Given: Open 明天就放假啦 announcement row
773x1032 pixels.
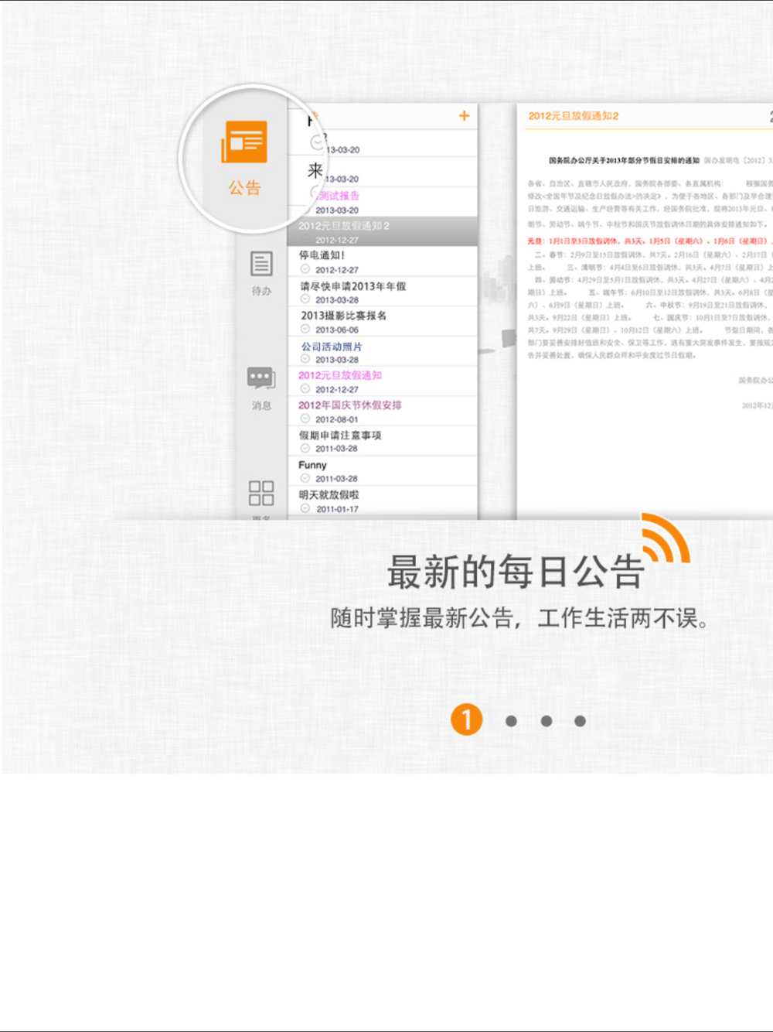Looking at the screenshot, I should [x=383, y=501].
